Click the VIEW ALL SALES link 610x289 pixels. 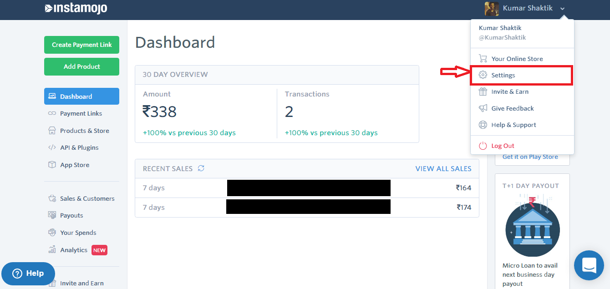[x=443, y=168]
